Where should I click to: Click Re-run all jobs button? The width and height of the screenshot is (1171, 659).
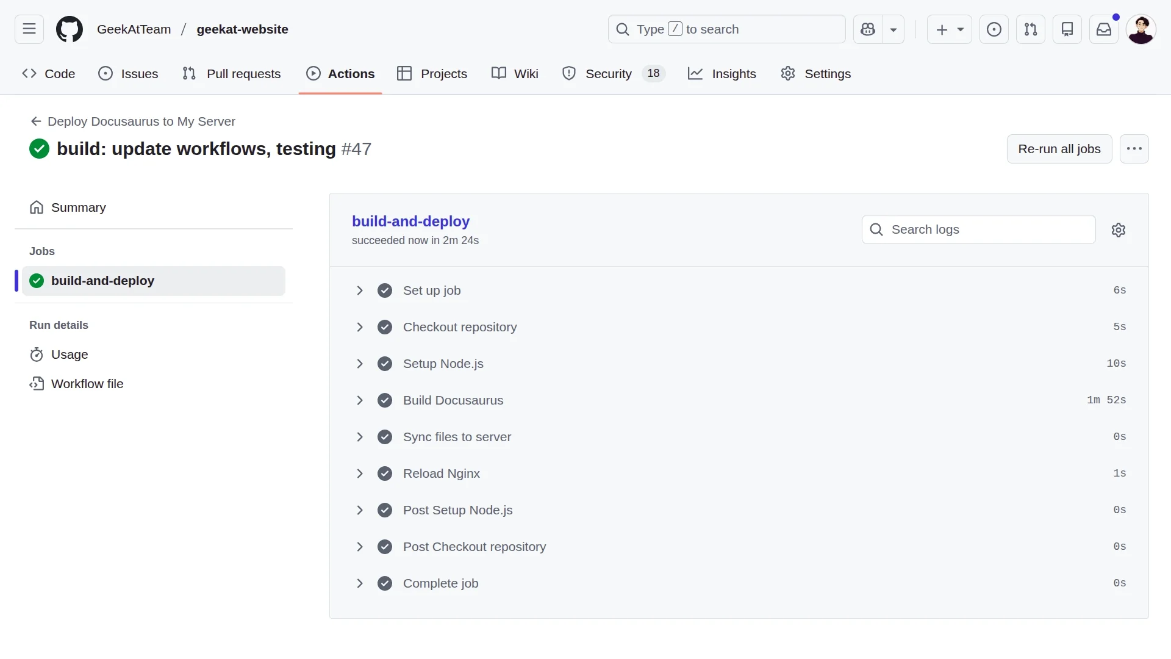tap(1059, 149)
